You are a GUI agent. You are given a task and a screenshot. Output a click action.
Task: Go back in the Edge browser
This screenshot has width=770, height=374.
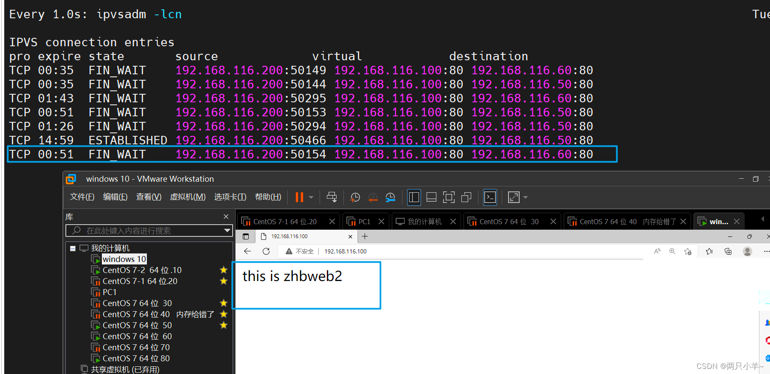tap(247, 251)
